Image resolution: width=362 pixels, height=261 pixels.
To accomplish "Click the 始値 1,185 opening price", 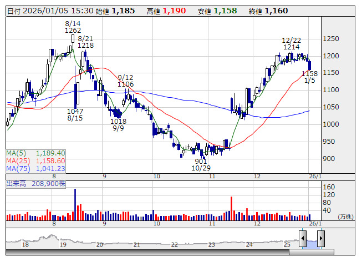I will pyautogui.click(x=115, y=11).
